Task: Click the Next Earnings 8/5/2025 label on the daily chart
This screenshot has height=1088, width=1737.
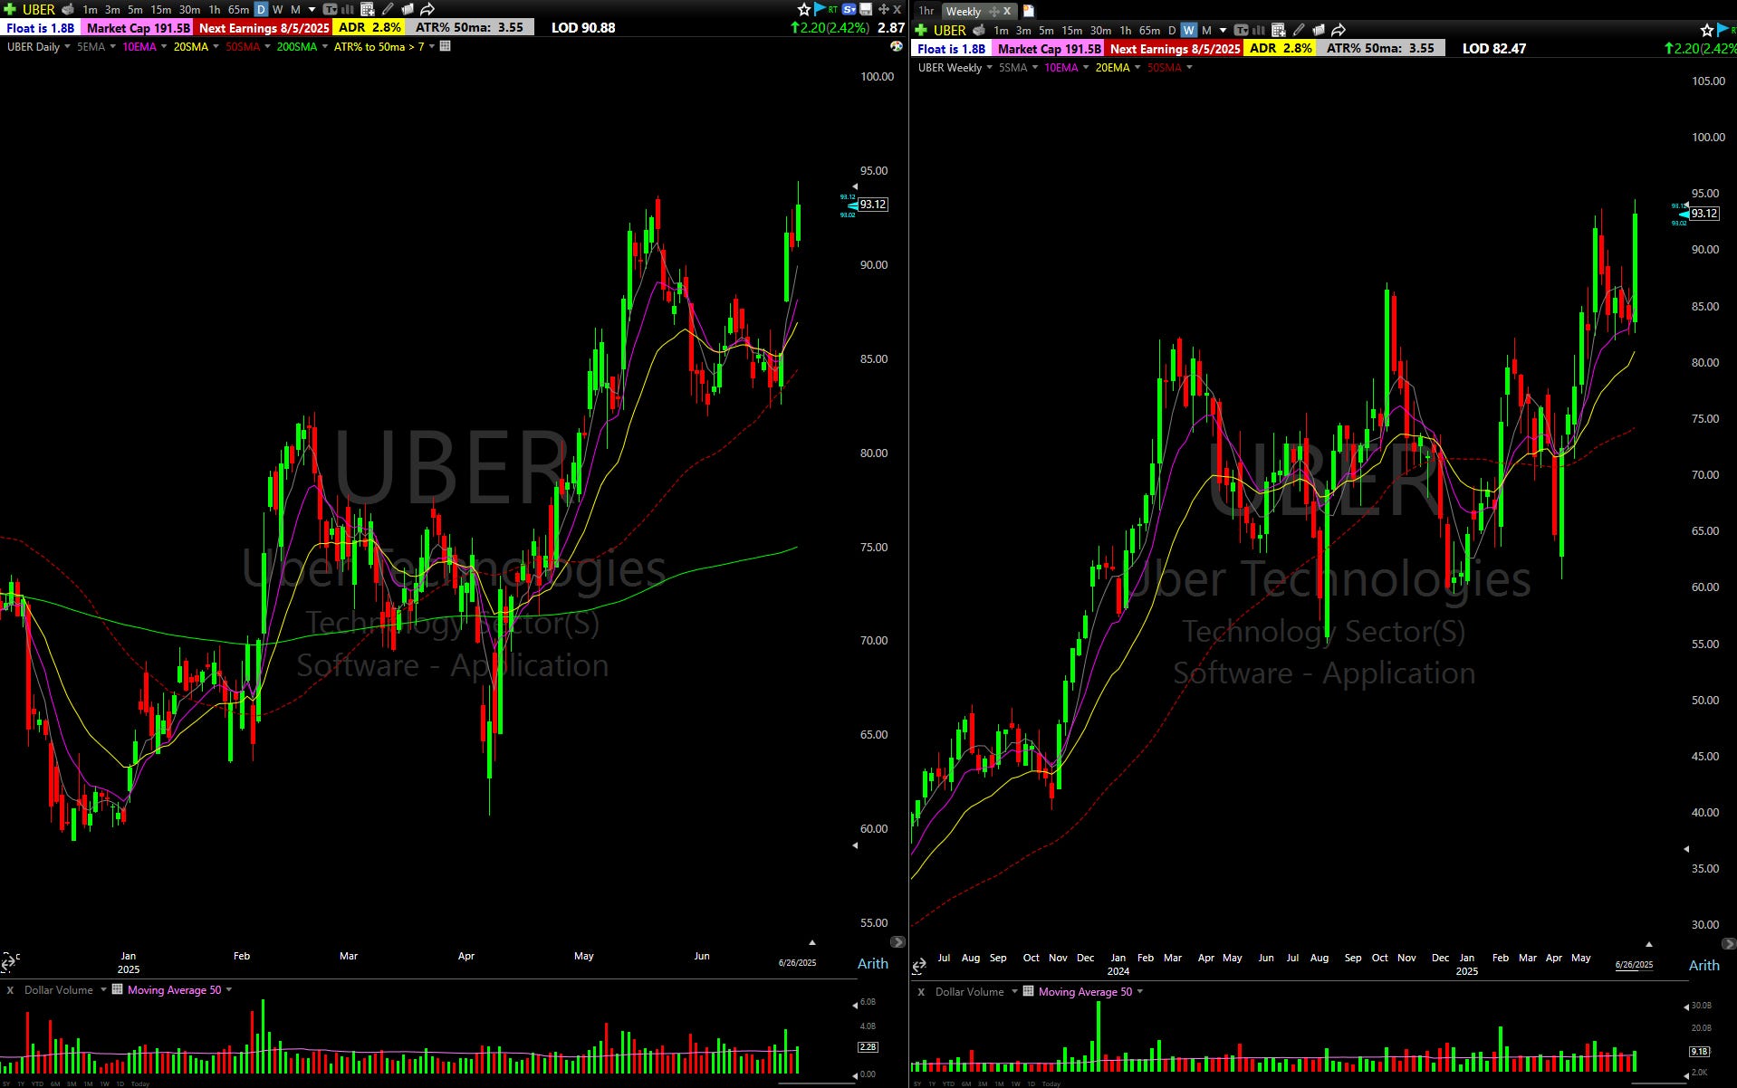Action: click(264, 27)
